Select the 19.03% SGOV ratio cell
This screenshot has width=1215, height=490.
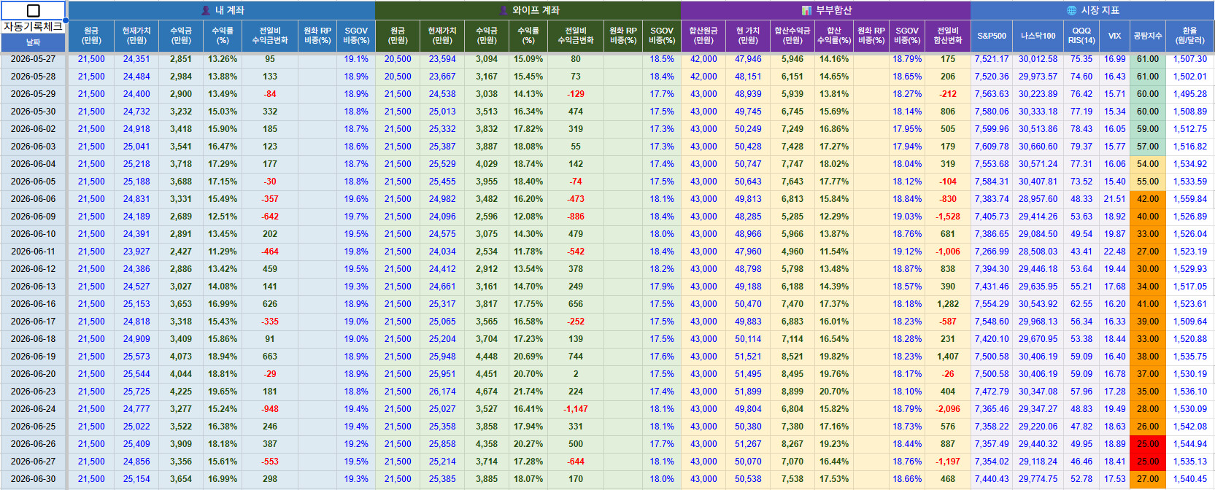pyautogui.click(x=907, y=217)
